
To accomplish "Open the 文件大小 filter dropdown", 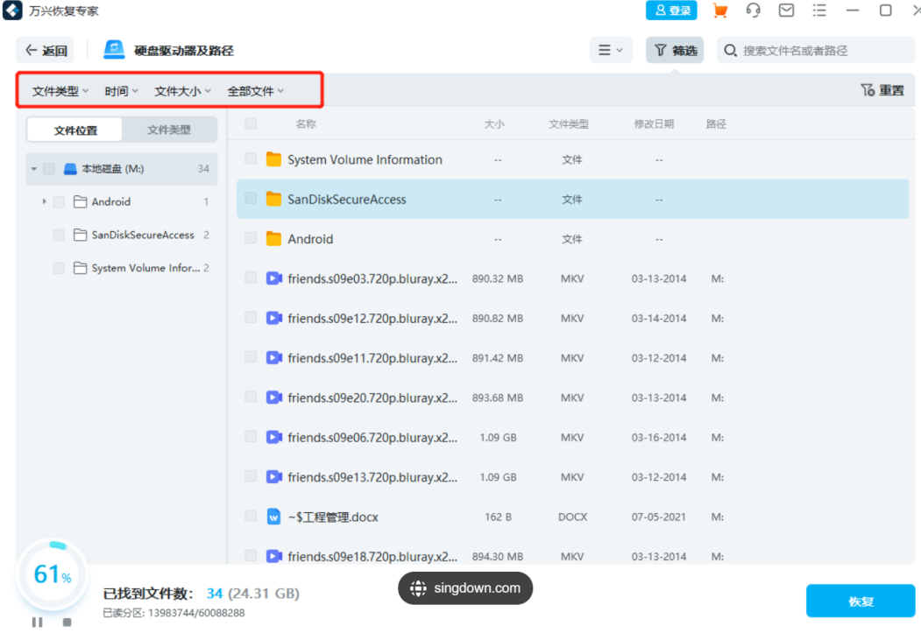I will click(182, 91).
